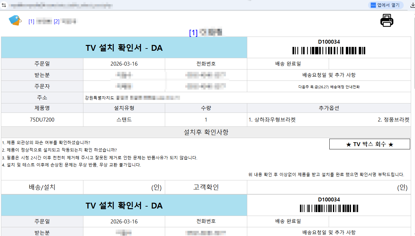Image resolution: width=415 pixels, height=236 pixels.
Task: Click the first 2026-03-16 order date value
Action: (x=124, y=64)
